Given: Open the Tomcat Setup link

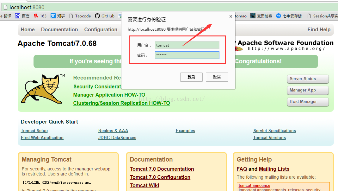Looking at the screenshot, I should click(34, 131).
